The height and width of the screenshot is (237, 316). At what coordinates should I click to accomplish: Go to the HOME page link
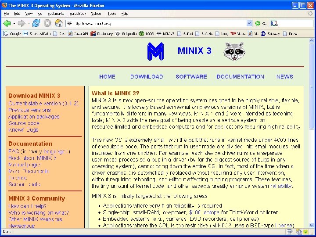click(x=107, y=76)
